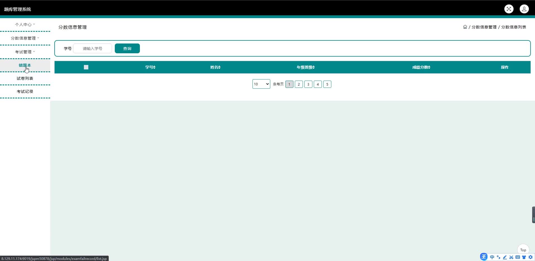Click the fullscreen toggle icon in header

point(509,9)
